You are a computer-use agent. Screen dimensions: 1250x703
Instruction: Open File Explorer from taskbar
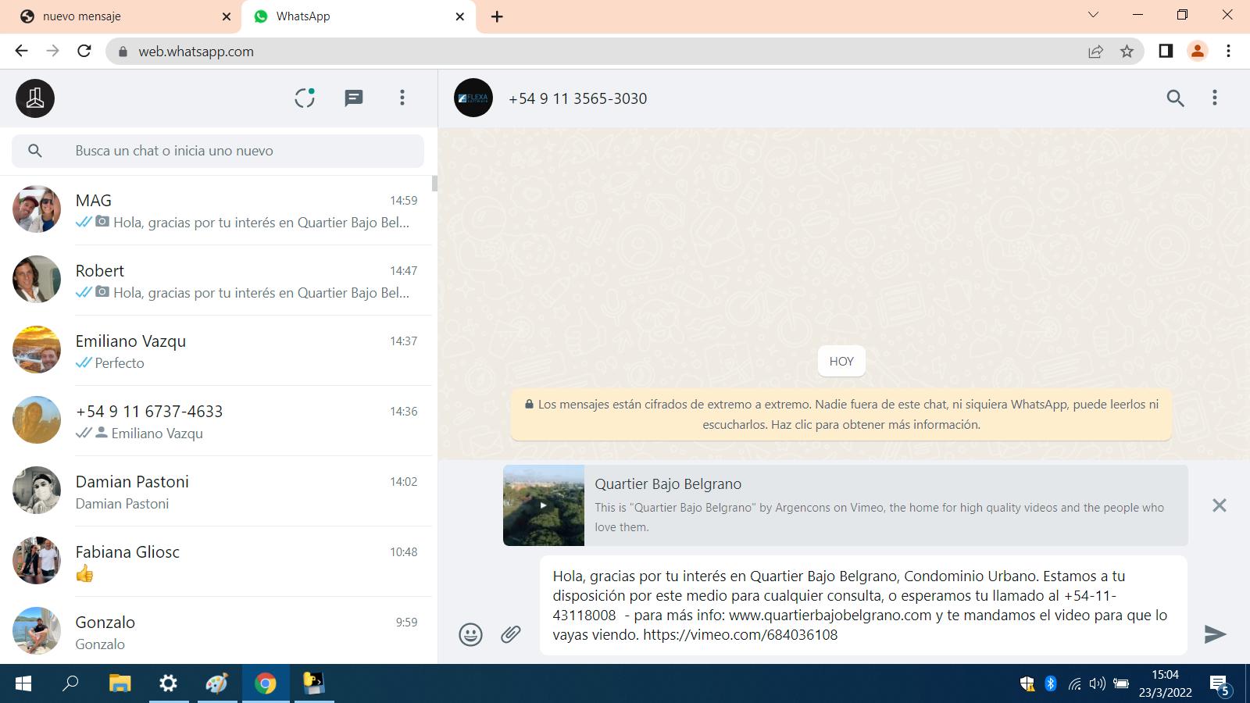[x=120, y=683]
